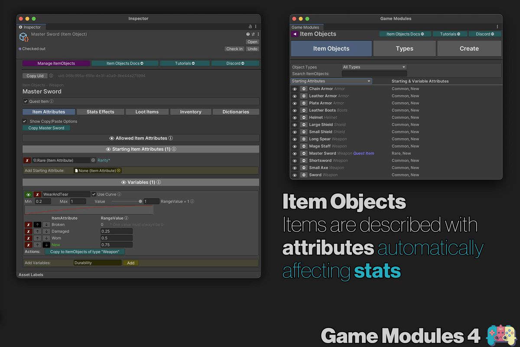Click the Master Sword item object cube icon
520x347 pixels.
[x=24, y=37]
